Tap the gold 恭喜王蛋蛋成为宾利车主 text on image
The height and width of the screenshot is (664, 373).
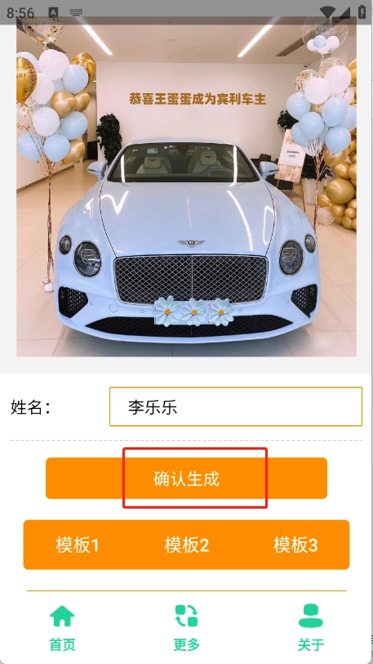click(x=198, y=100)
